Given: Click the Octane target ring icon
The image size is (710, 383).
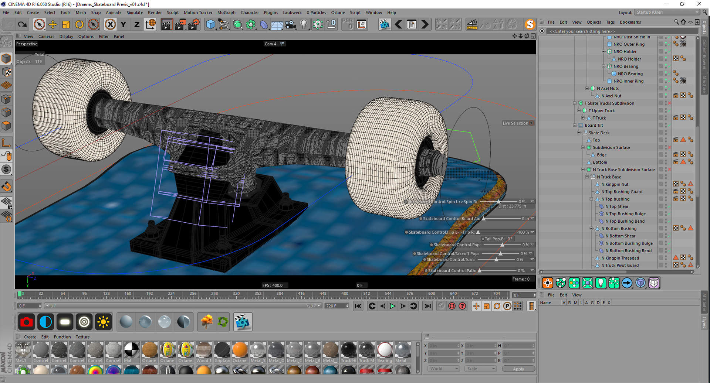Looking at the screenshot, I should [x=84, y=322].
